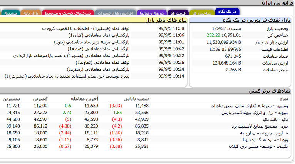295x164 pixels.
Task: Click the پیام های ناظر بازار header
Action: click(166, 20)
